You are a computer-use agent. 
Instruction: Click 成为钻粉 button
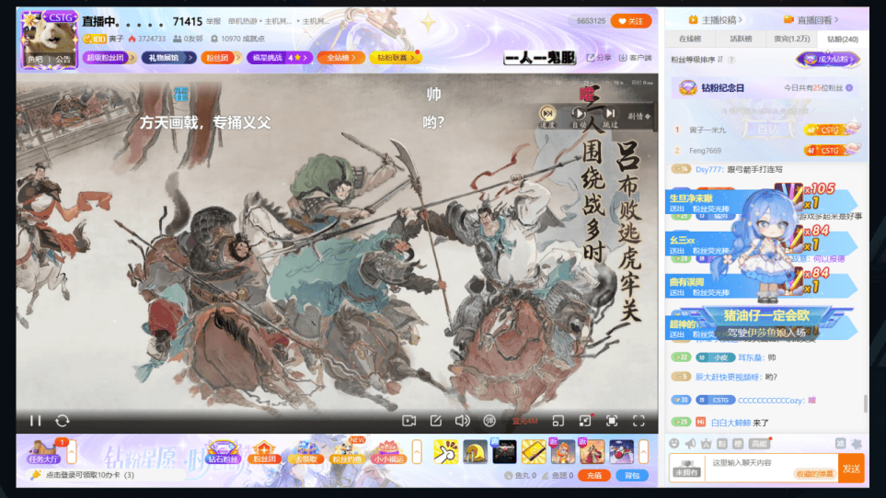828,60
